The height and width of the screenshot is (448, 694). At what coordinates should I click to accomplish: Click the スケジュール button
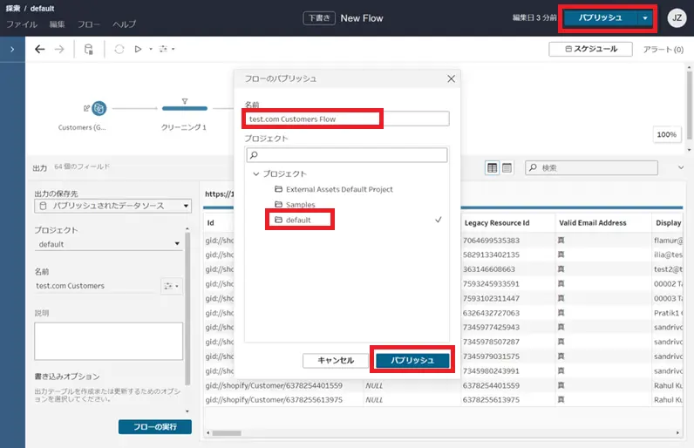590,49
